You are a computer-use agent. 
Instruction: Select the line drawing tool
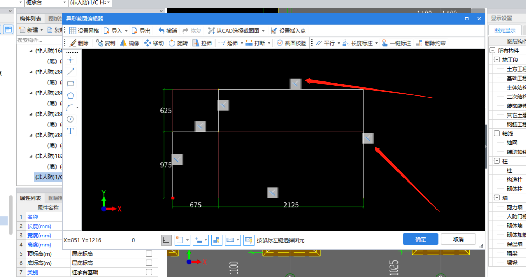pos(71,72)
